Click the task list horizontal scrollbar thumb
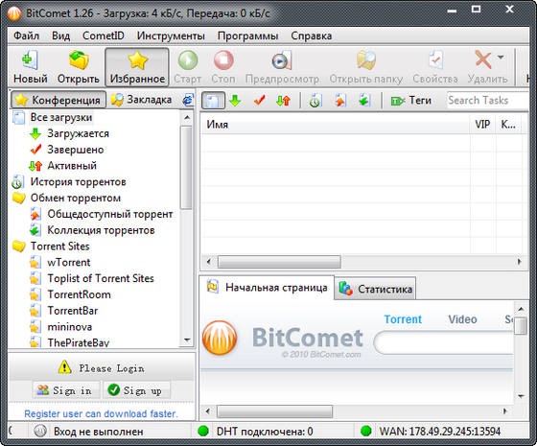 click(x=279, y=262)
